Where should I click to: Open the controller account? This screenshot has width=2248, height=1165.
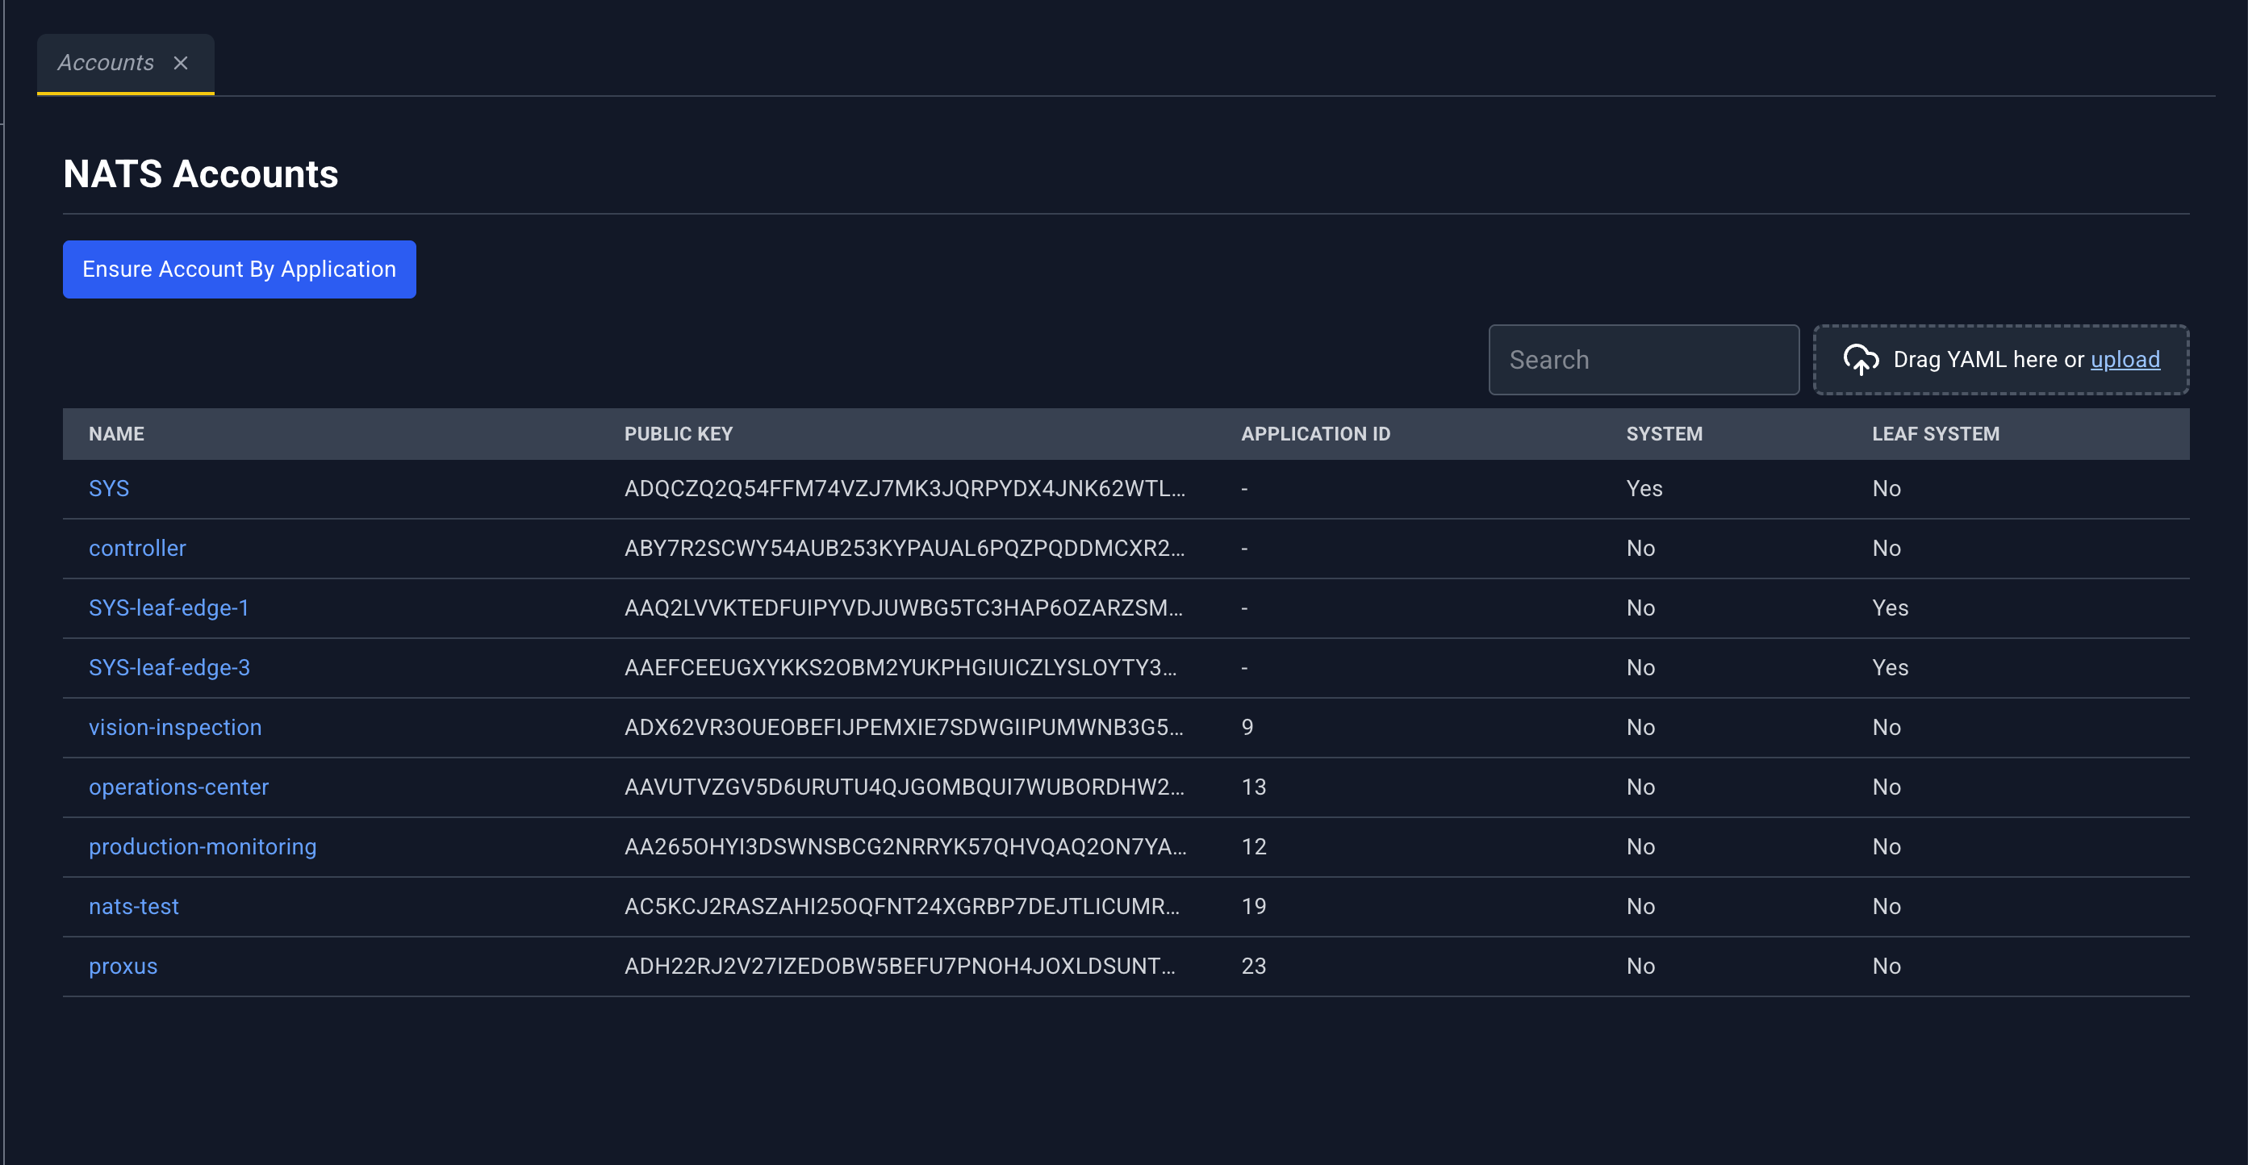(x=138, y=548)
